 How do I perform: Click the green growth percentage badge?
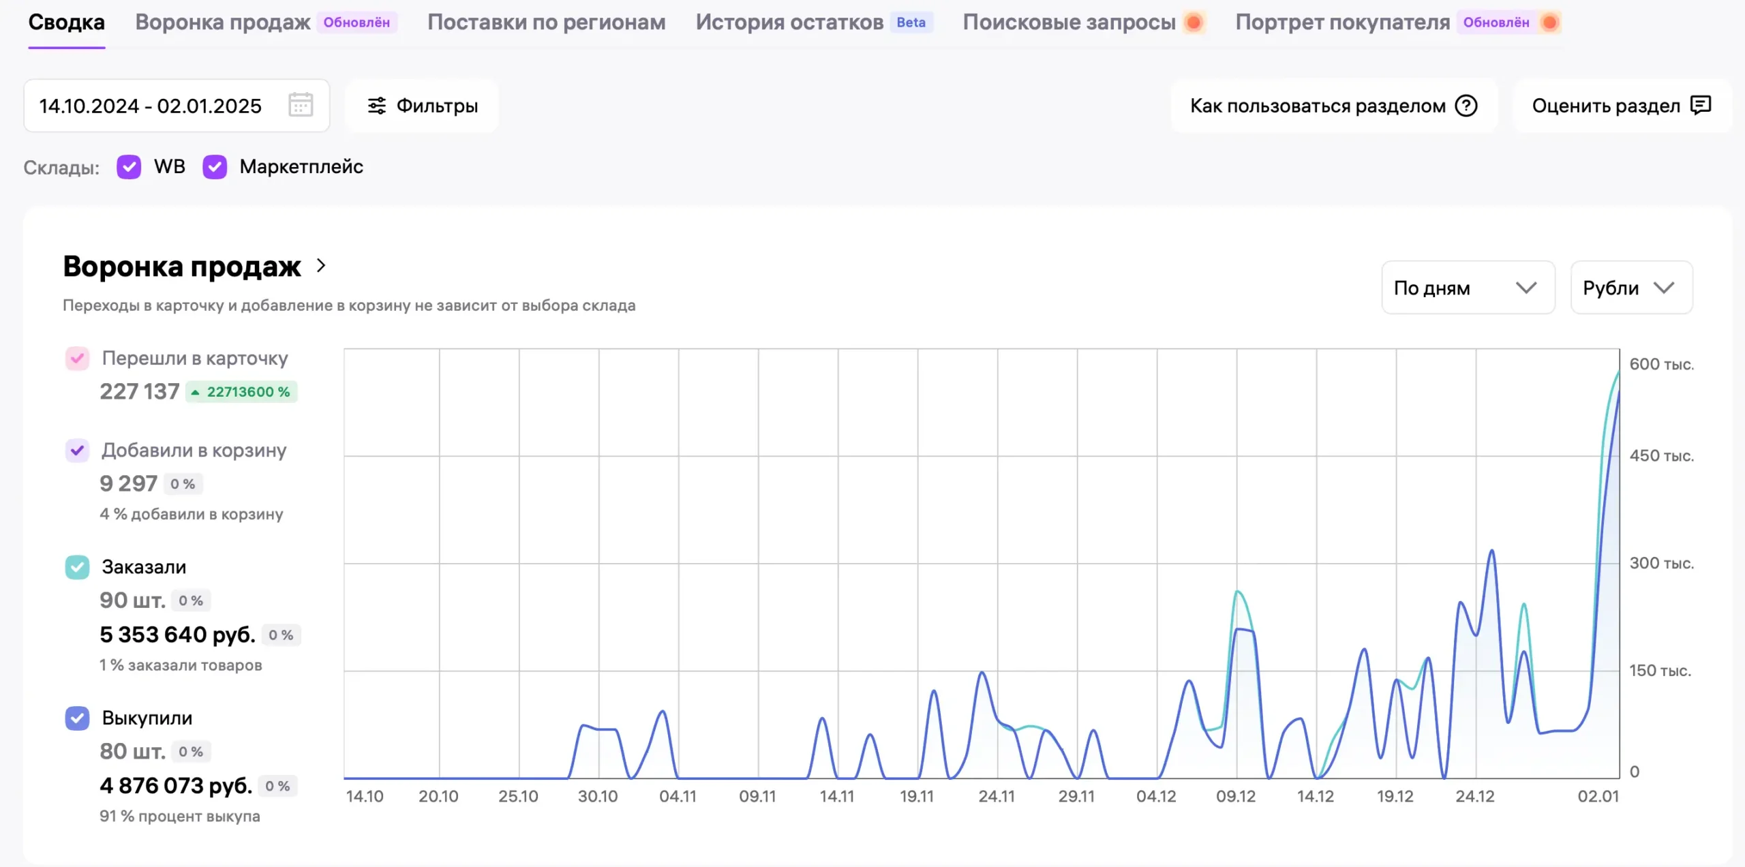(x=242, y=392)
